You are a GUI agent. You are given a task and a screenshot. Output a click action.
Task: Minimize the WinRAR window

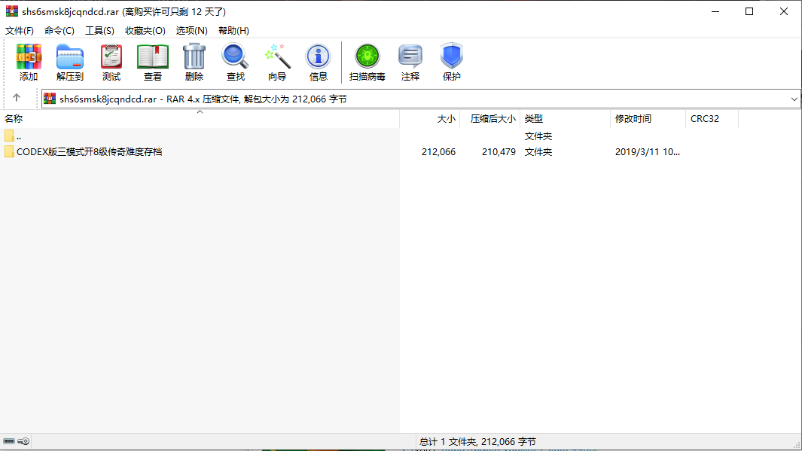click(715, 11)
